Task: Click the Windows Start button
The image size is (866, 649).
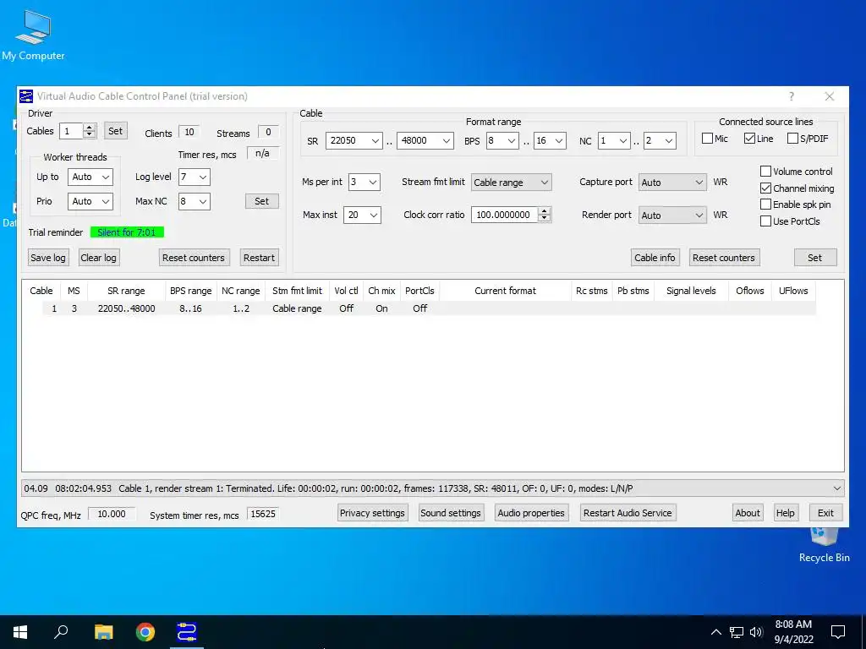Action: point(20,632)
